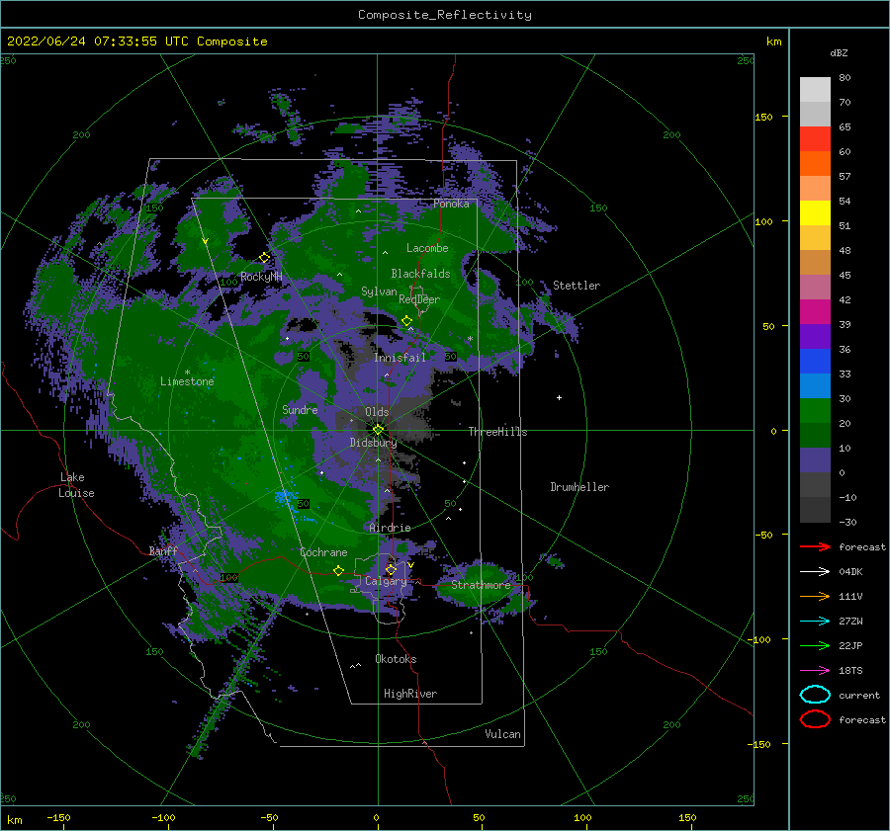This screenshot has height=831, width=890.
Task: Click the Blackfalds label
Action: point(420,274)
